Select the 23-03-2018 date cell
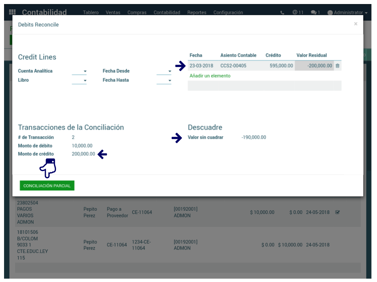Screen dimensions: 377x282 coord(202,66)
